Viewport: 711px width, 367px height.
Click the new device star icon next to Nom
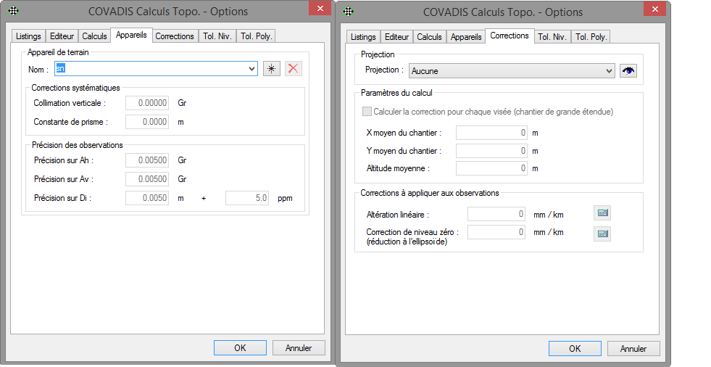coord(272,68)
